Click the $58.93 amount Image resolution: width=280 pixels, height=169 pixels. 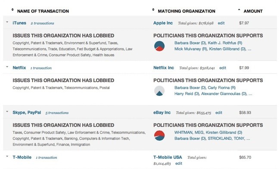tap(245, 113)
